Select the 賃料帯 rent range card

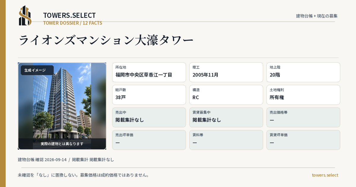226,140
